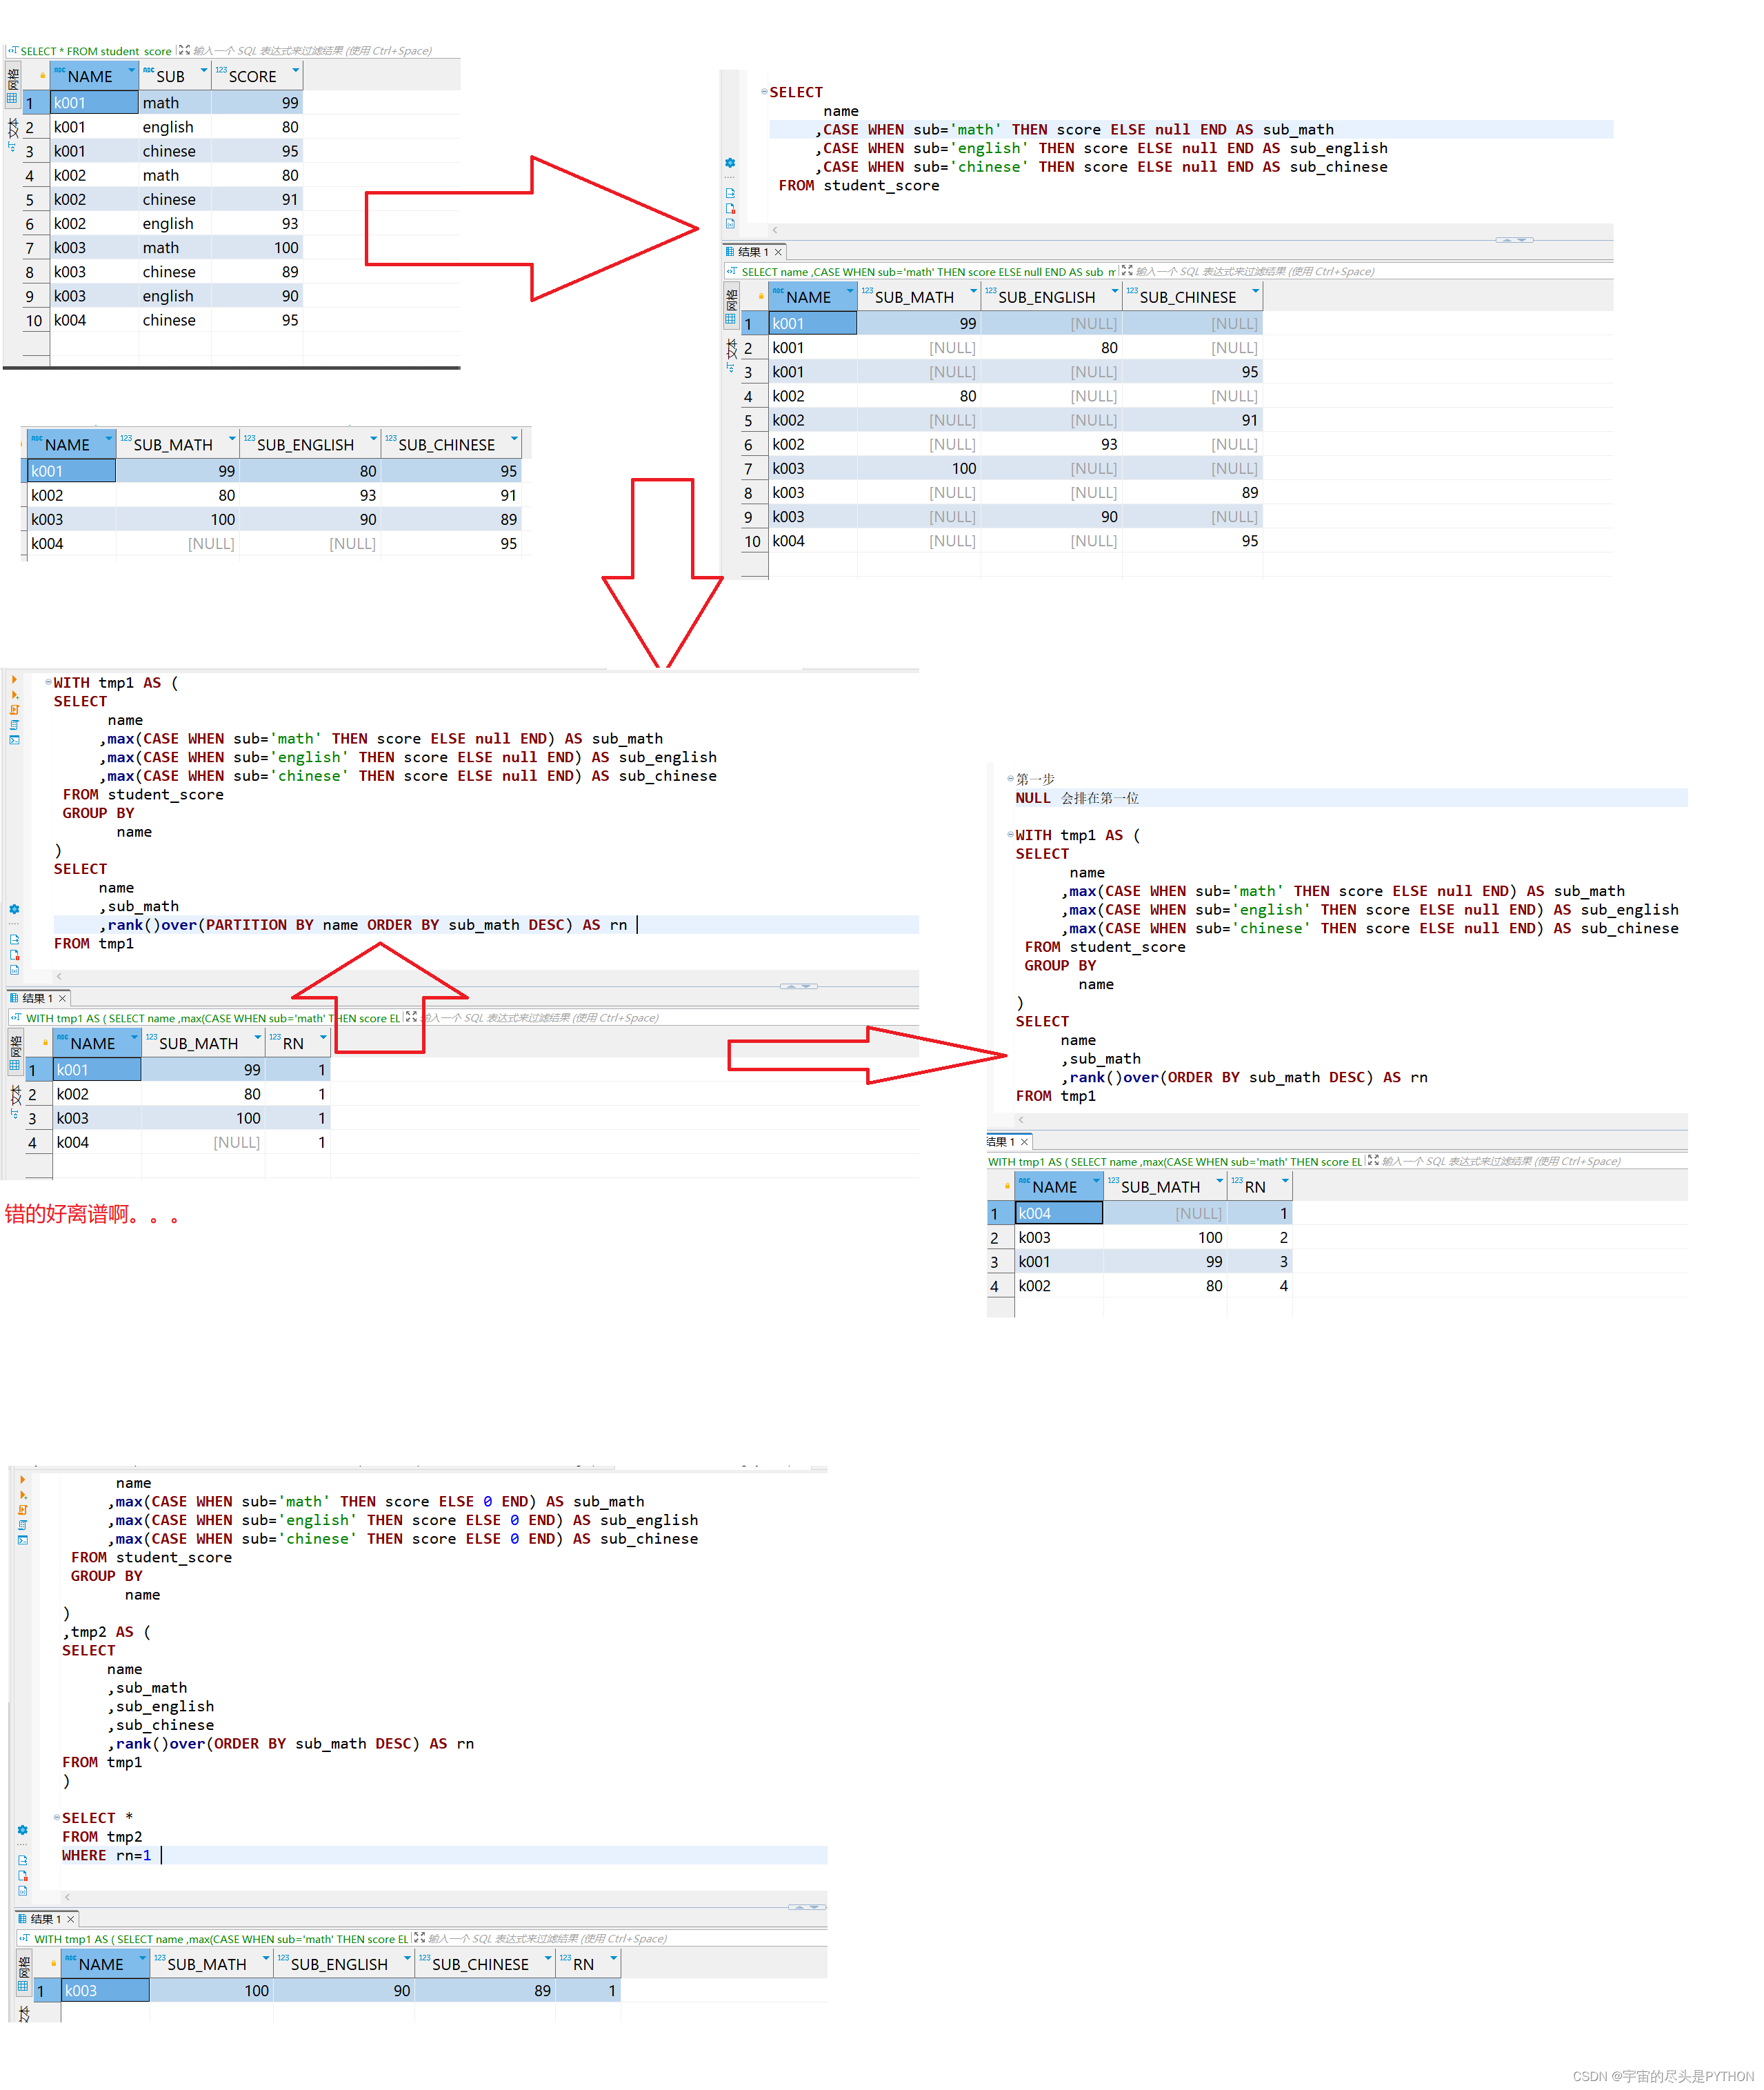Click the variables panel icon beside the CASE WHEN query
The height and width of the screenshot is (2090, 1764).
coord(730,224)
